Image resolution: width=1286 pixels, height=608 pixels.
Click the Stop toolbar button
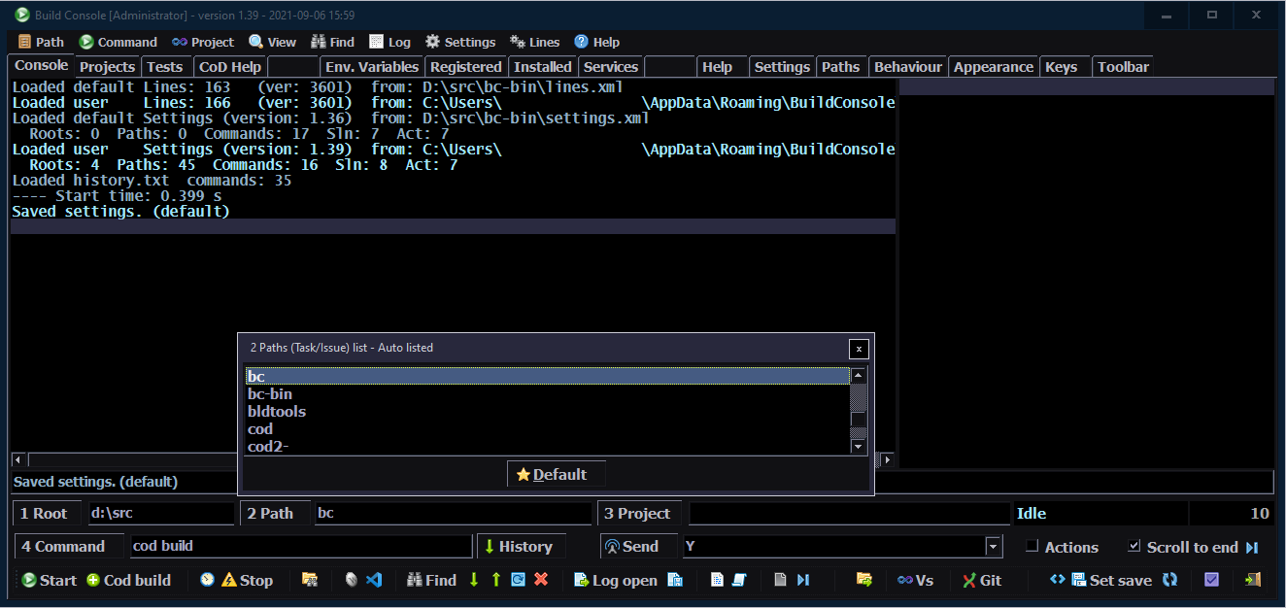pyautogui.click(x=247, y=580)
